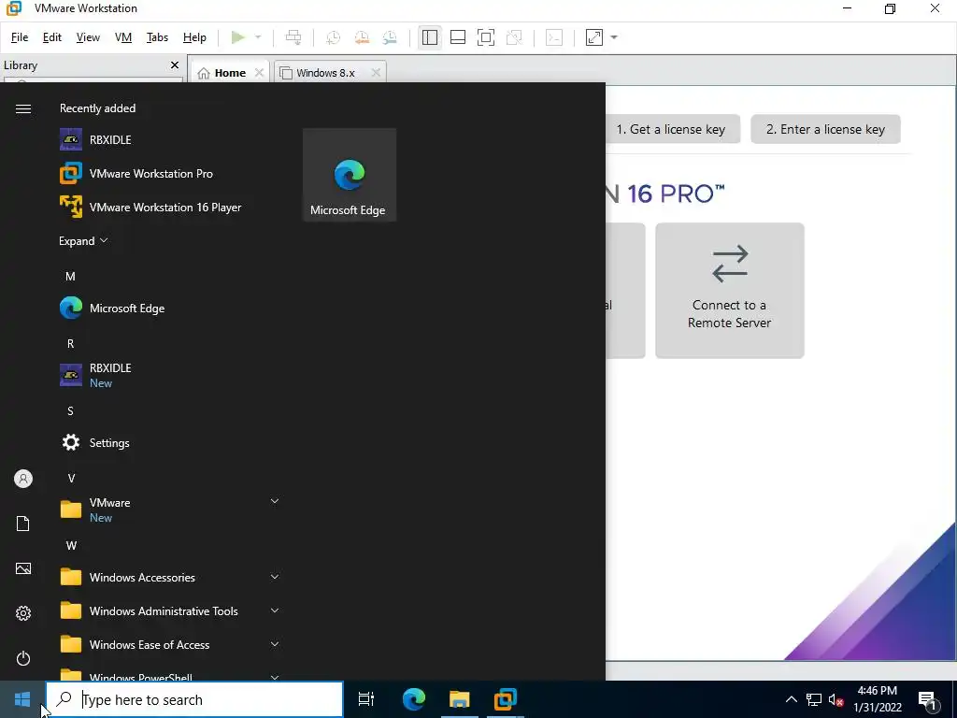Click the taskbar search box

click(194, 699)
